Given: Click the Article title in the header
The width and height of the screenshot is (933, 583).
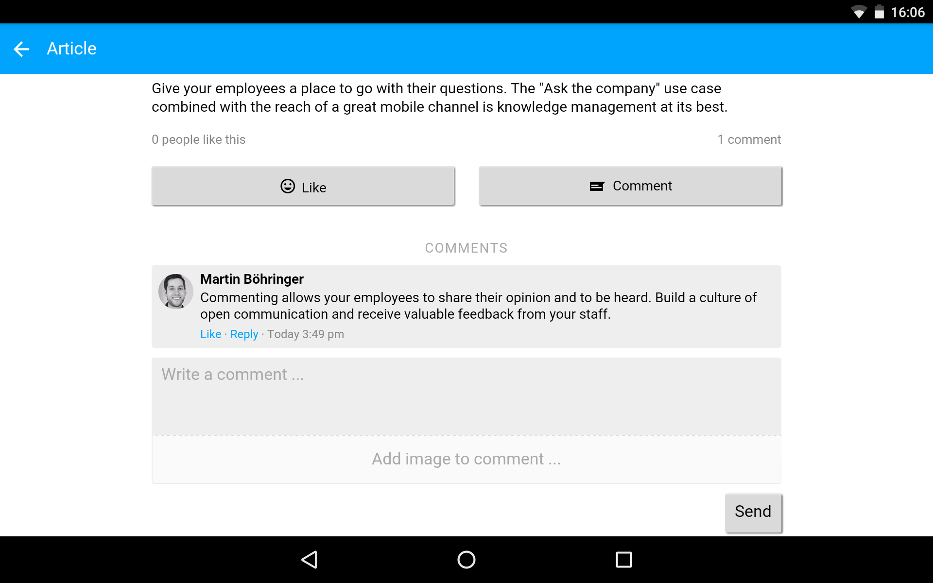Looking at the screenshot, I should [x=71, y=49].
